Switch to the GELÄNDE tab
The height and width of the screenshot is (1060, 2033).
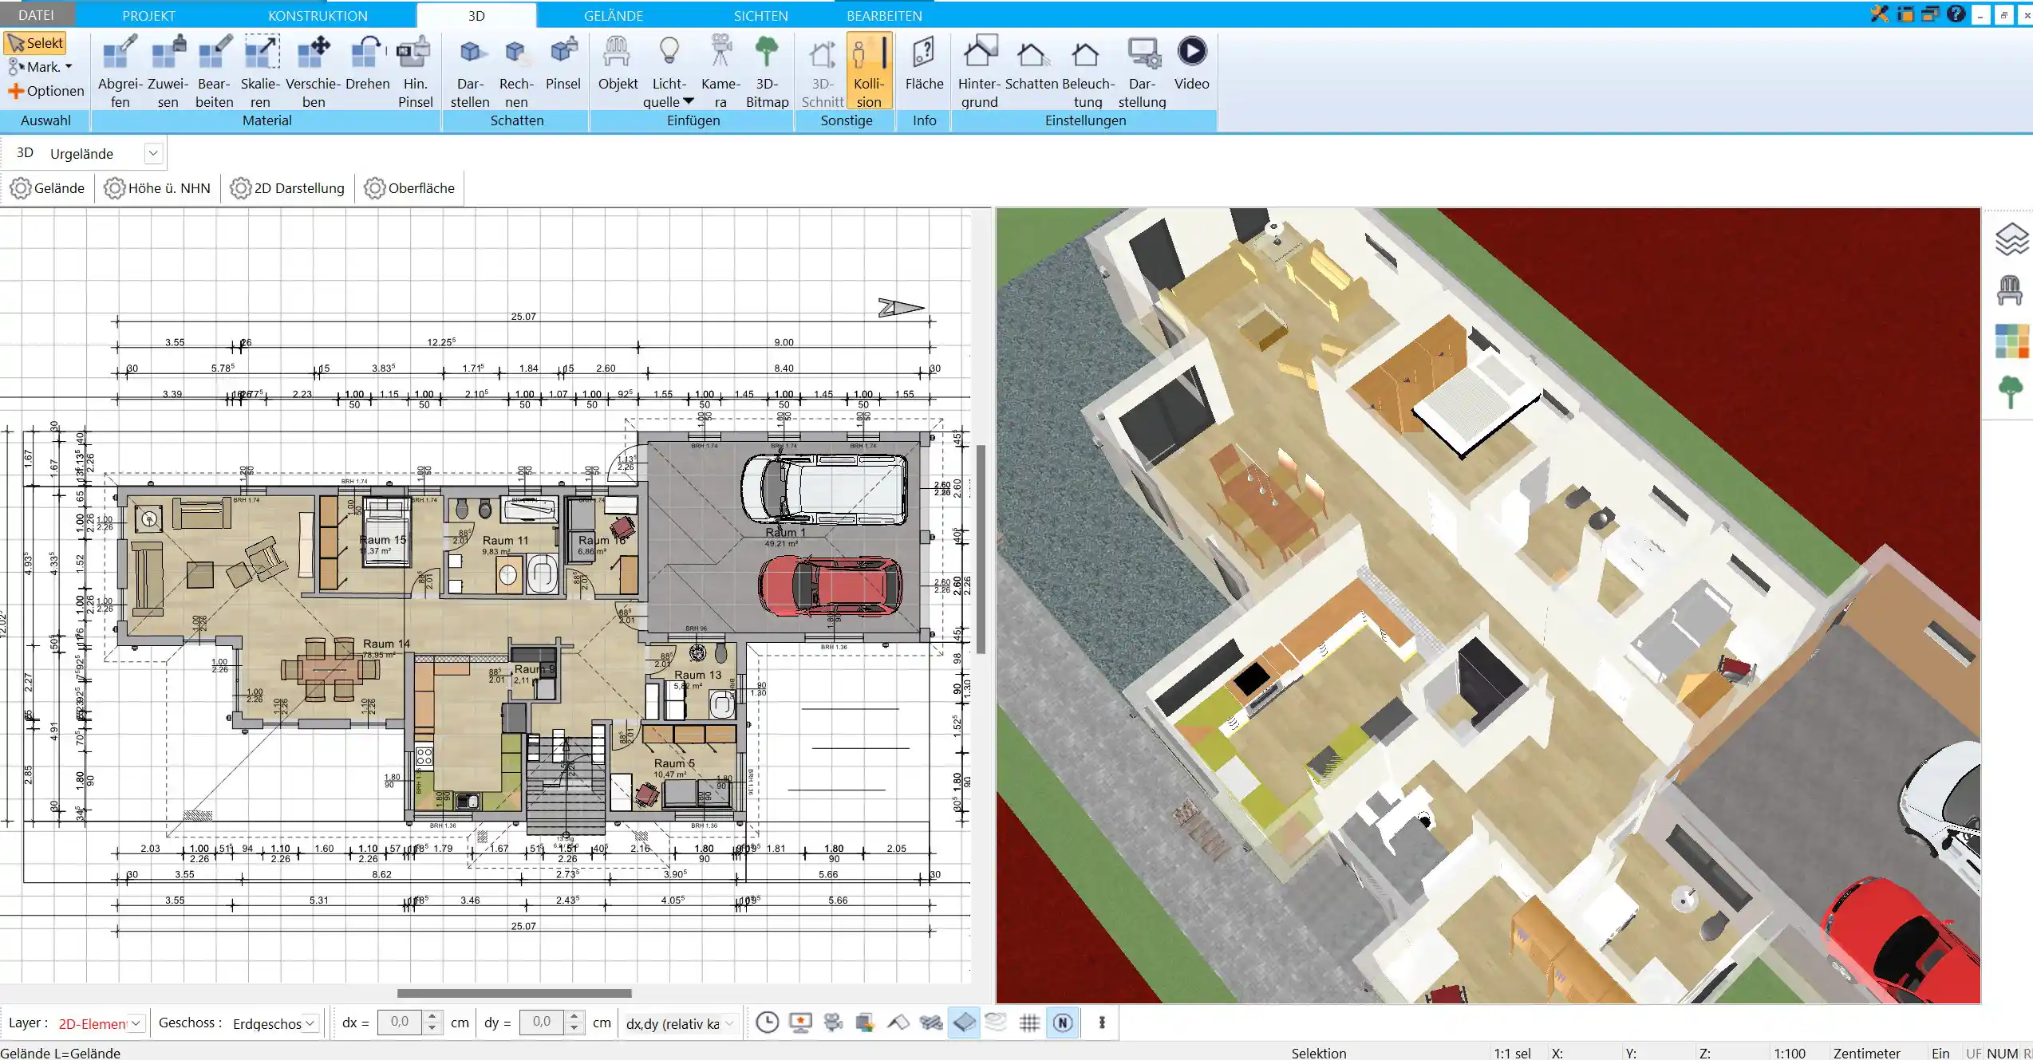tap(613, 15)
